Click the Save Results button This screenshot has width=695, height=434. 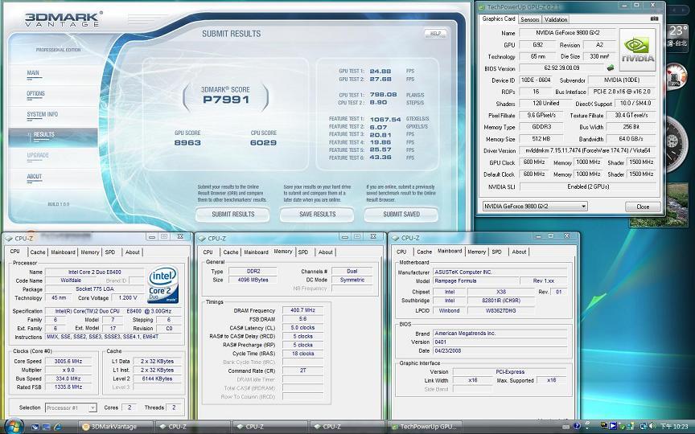click(317, 215)
